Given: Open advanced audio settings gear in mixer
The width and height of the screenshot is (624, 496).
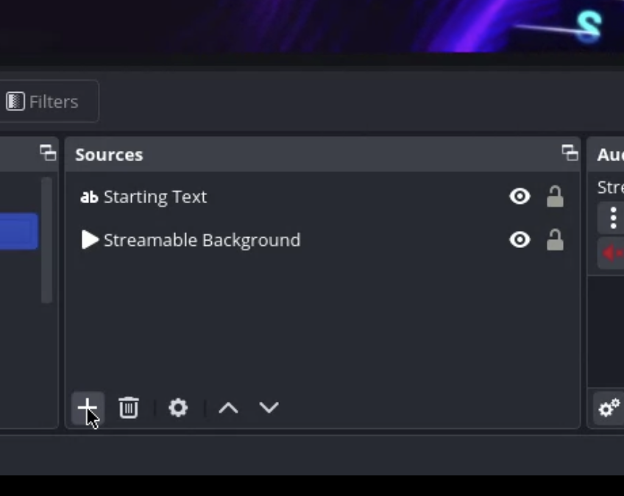Looking at the screenshot, I should pos(608,408).
